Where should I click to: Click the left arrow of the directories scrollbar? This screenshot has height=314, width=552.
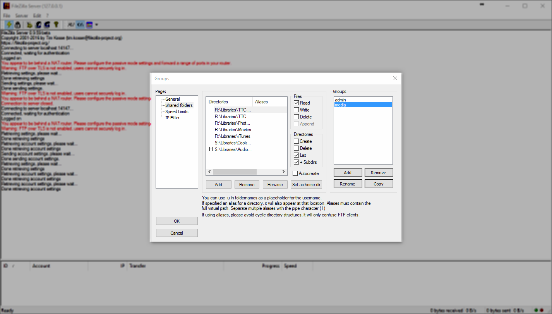[x=209, y=172]
